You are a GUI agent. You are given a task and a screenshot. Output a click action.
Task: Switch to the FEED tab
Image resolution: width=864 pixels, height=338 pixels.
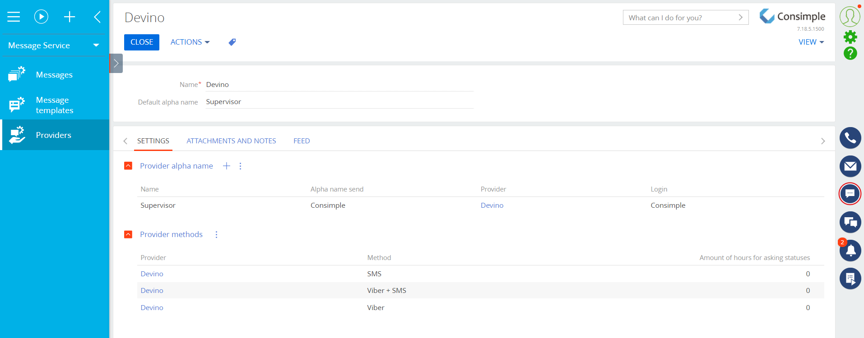[302, 141]
